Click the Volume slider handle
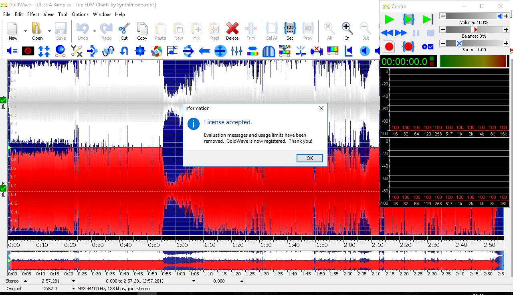Viewport: 513px width, 295px height. pyautogui.click(x=500, y=16)
